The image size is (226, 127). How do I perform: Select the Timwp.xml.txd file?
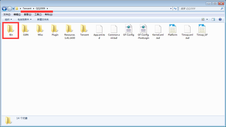click(x=187, y=32)
